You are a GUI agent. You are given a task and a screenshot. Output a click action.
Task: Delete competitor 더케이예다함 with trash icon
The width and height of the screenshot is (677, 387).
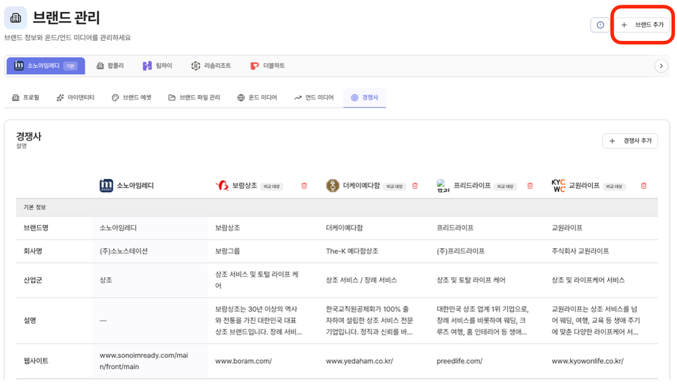coord(415,186)
